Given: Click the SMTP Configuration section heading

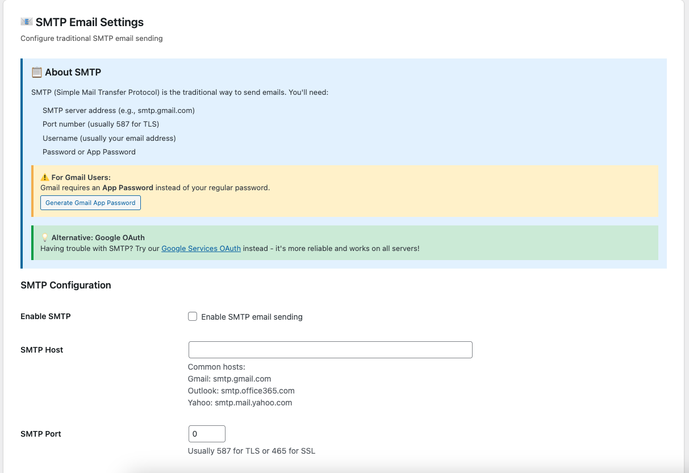Looking at the screenshot, I should pyautogui.click(x=66, y=285).
